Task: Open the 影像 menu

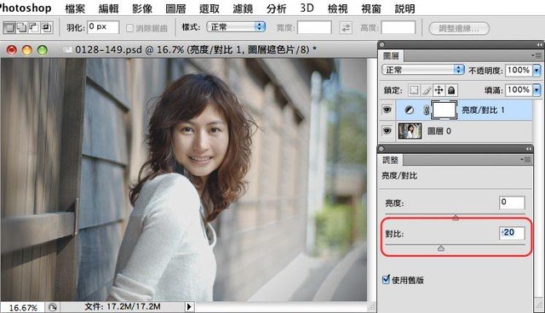Action: point(142,8)
